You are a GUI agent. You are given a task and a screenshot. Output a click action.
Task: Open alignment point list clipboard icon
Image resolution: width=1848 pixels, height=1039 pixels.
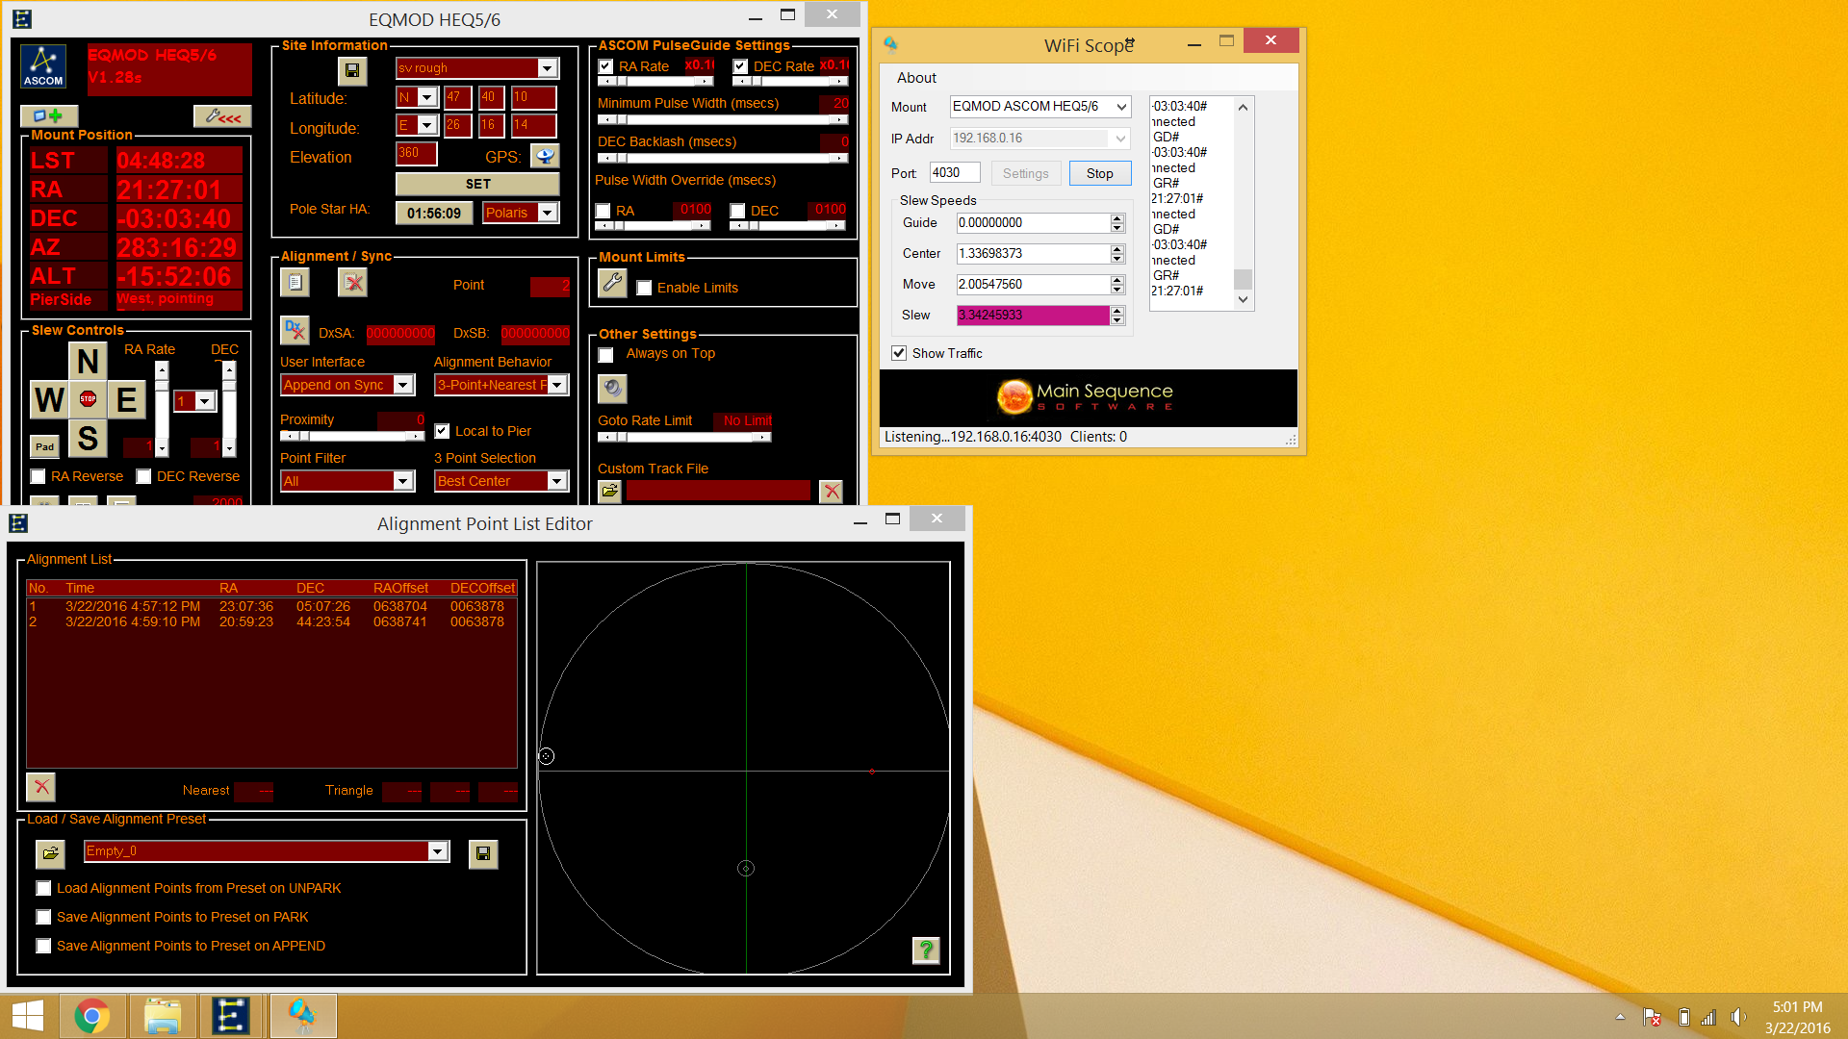295,282
